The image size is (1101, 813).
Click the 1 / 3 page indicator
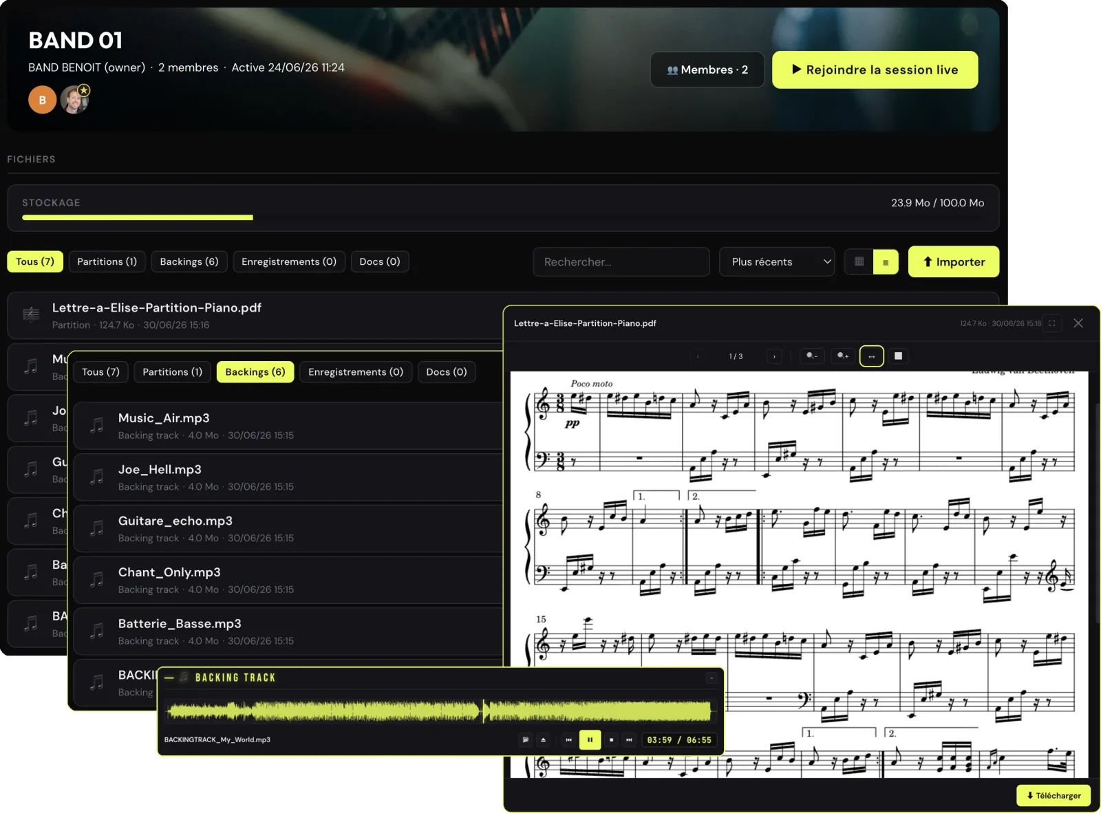pos(736,356)
